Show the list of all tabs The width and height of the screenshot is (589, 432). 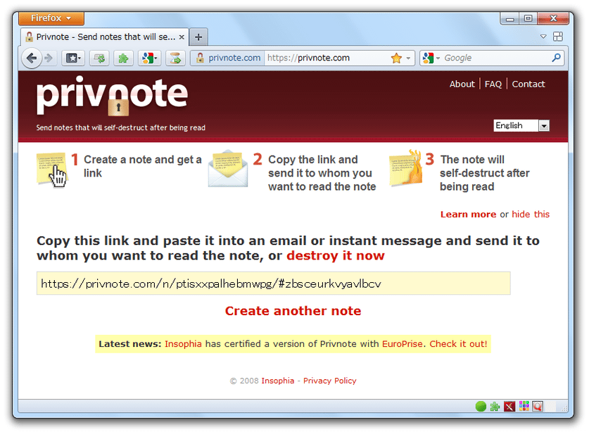(x=543, y=37)
